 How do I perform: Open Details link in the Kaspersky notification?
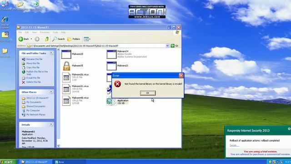(x=234, y=145)
